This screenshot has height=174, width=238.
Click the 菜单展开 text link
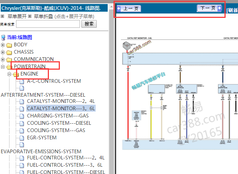tap(17, 16)
